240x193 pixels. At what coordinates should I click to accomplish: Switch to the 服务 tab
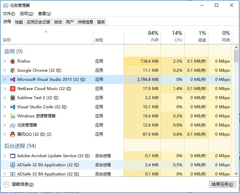click(x=101, y=22)
